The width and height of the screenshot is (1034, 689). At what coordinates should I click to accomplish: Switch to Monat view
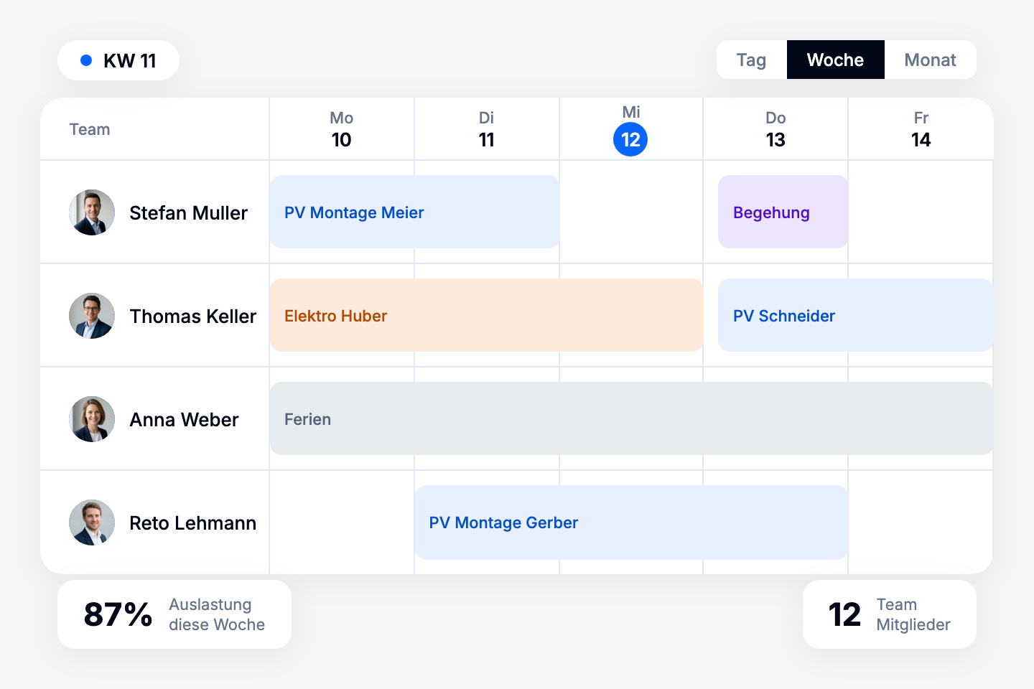pyautogui.click(x=930, y=60)
